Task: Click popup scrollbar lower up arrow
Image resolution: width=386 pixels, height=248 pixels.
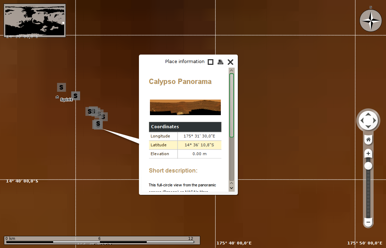Action: [231, 183]
